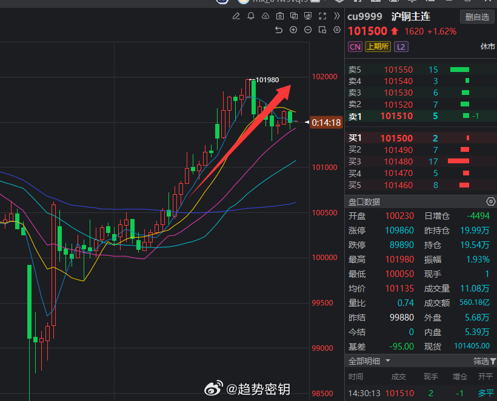Click the 成交量 value 11.08万

pos(475,289)
